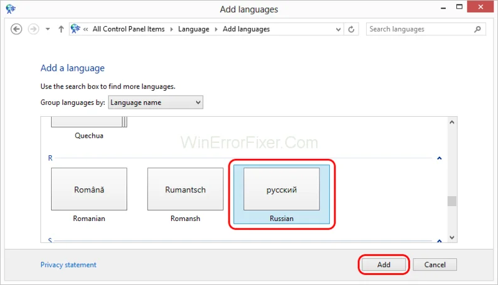This screenshot has width=498, height=285.
Task: Click the Back navigation arrow
Action: (x=17, y=29)
